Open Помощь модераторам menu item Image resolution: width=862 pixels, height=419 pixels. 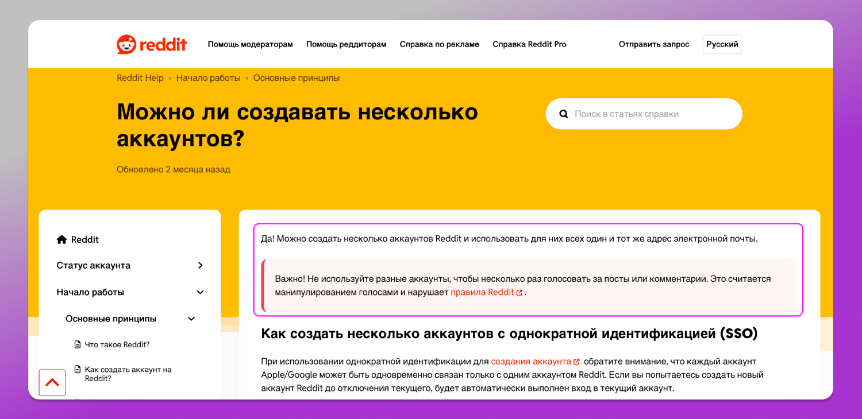[x=251, y=44]
